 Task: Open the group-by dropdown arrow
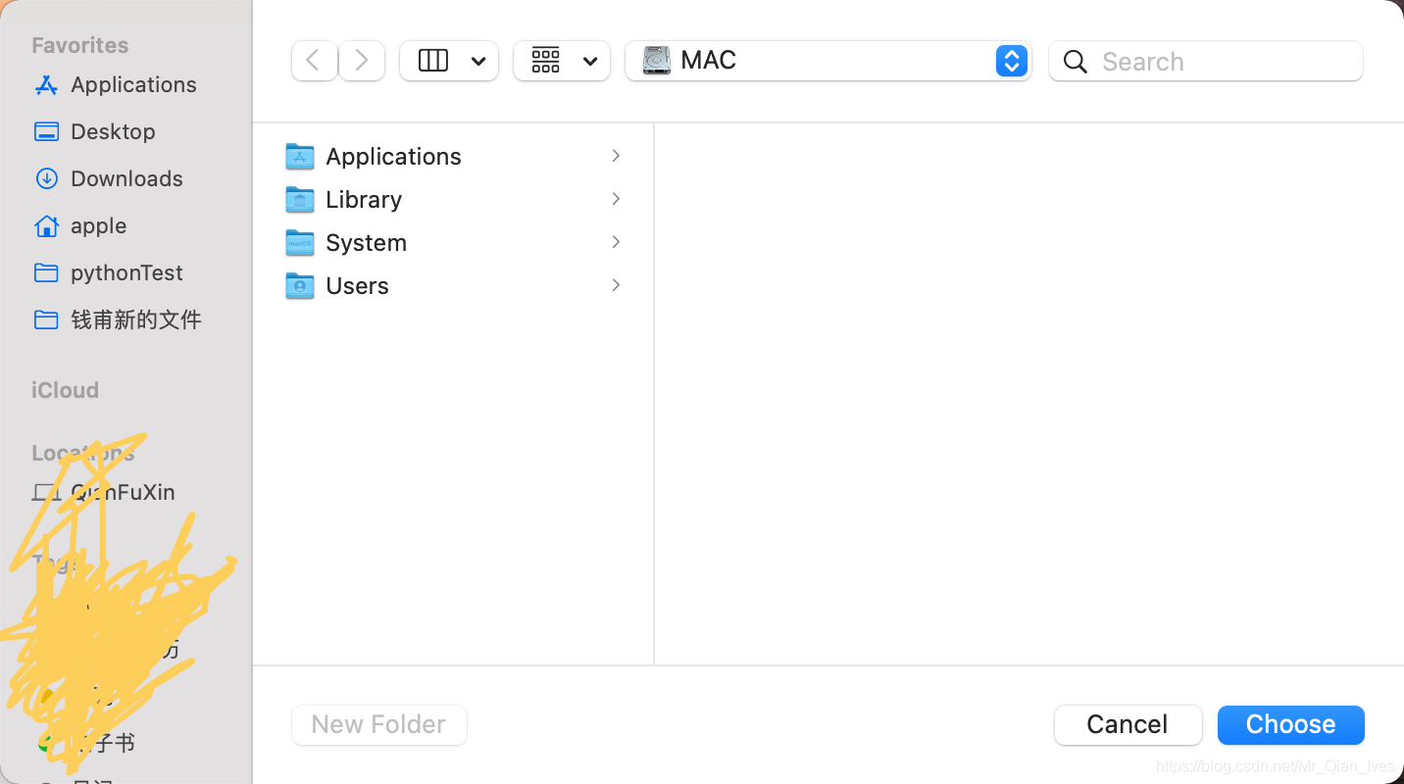point(590,61)
